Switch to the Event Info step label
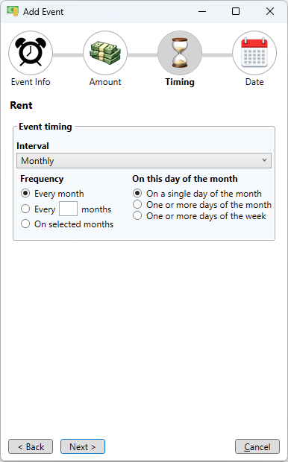 pos(31,82)
